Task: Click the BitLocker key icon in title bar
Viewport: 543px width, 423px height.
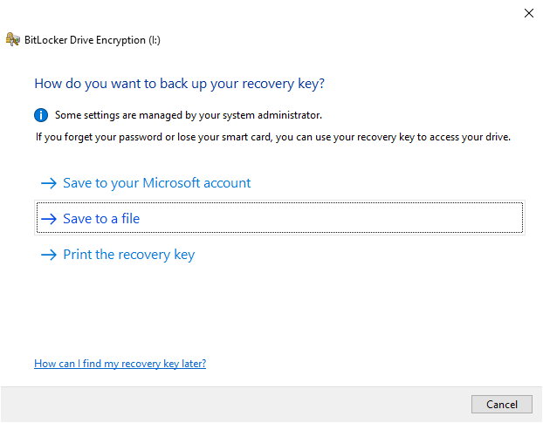Action: click(x=12, y=39)
